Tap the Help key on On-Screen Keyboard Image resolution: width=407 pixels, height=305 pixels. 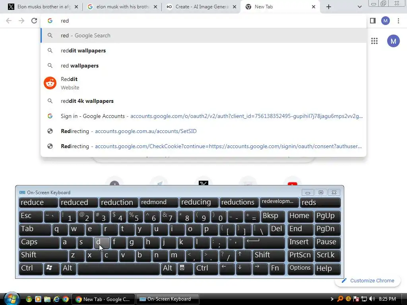(328, 269)
